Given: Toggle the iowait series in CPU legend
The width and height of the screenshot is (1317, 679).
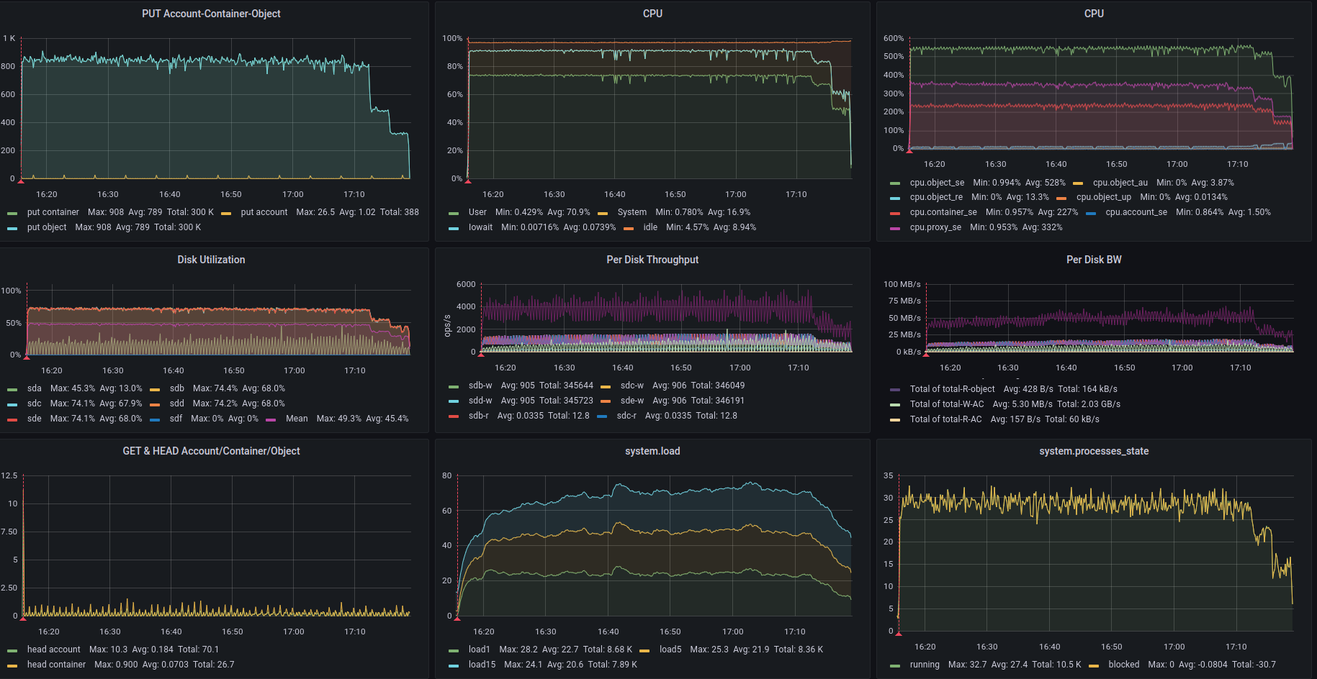Looking at the screenshot, I should [480, 227].
